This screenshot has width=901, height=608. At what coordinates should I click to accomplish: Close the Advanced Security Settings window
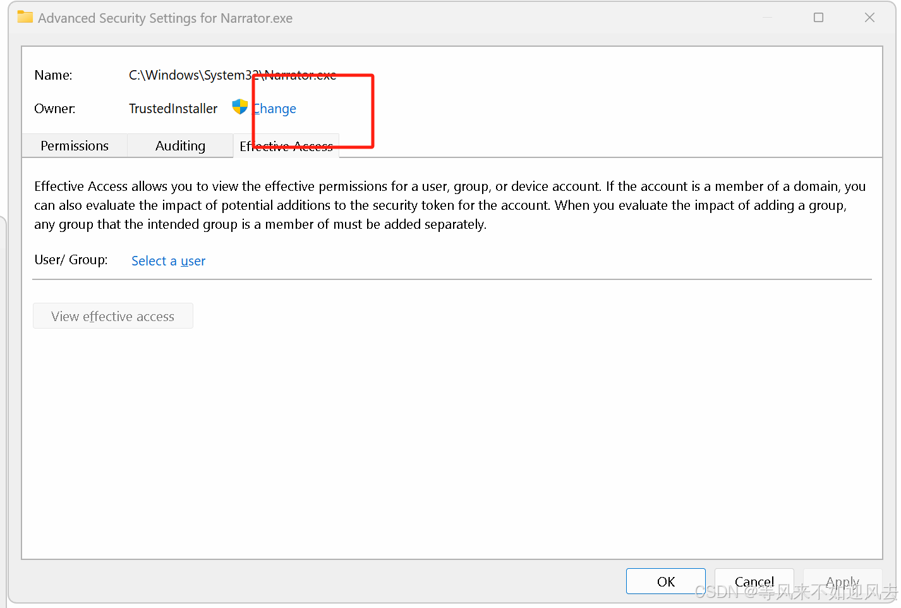coord(869,18)
